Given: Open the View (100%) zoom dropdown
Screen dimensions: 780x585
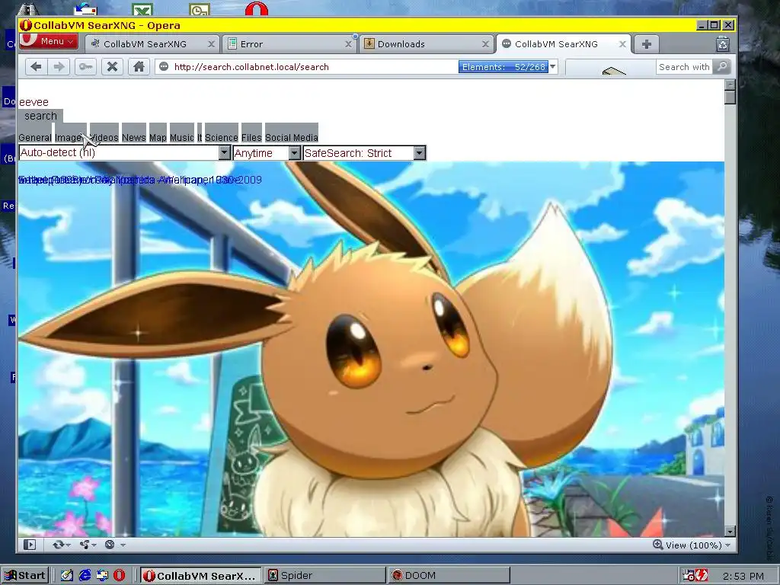Looking at the screenshot, I should [692, 545].
